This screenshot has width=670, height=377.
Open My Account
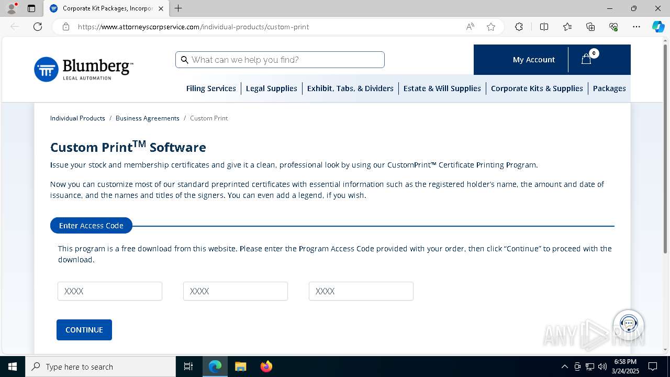pos(533,60)
